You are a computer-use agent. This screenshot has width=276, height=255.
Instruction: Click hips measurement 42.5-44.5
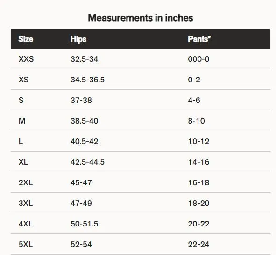pyautogui.click(x=87, y=162)
